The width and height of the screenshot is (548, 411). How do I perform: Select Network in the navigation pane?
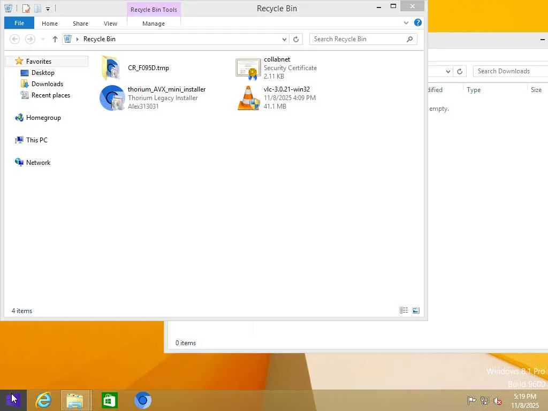click(33, 163)
